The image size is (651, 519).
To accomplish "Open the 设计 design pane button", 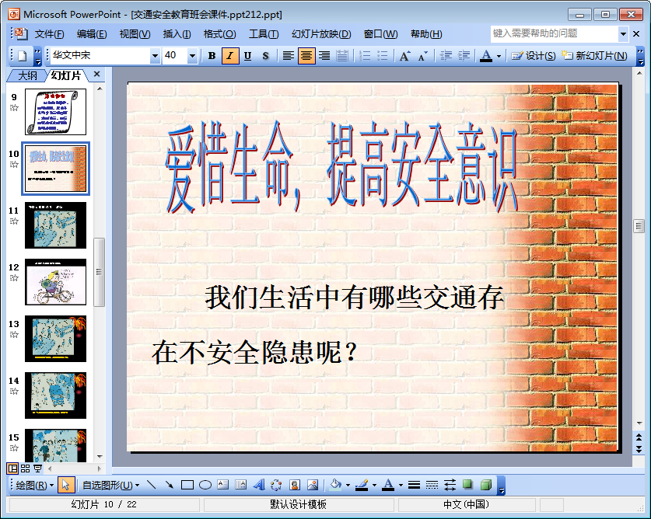I will click(534, 56).
